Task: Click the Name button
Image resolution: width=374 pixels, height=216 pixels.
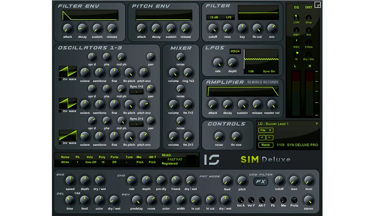Action: click(266, 145)
